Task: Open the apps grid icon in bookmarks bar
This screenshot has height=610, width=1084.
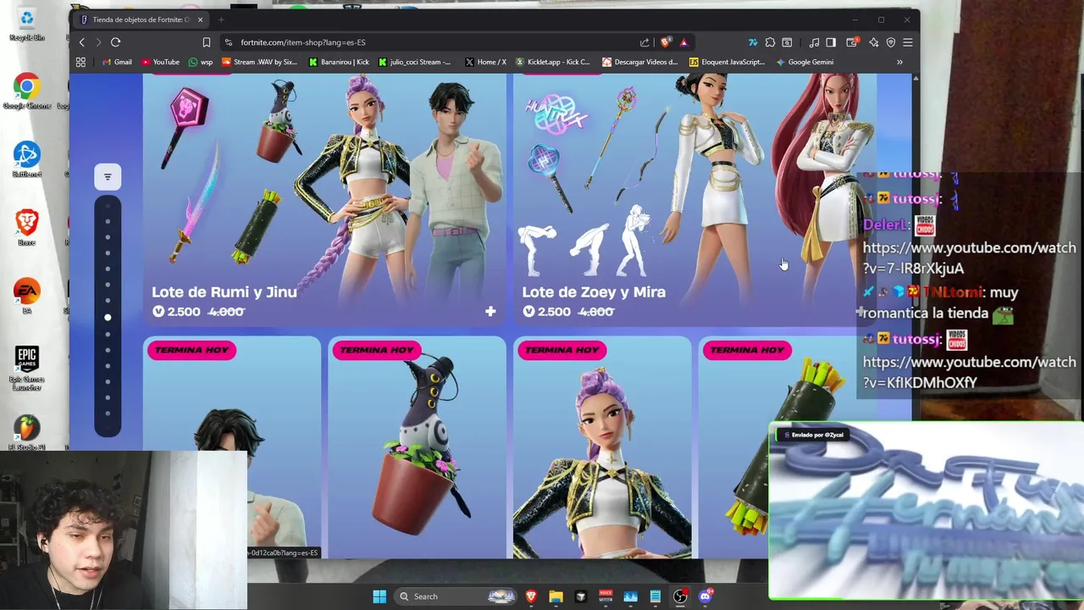Action: (80, 62)
